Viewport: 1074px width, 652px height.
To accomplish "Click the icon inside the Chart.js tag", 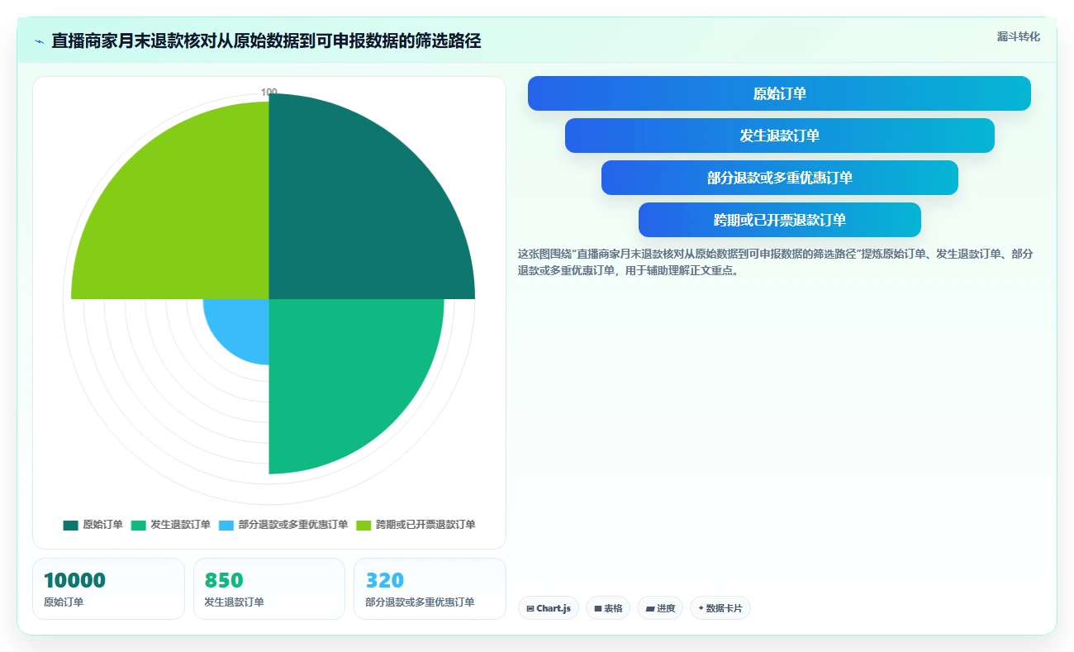I will 530,608.
